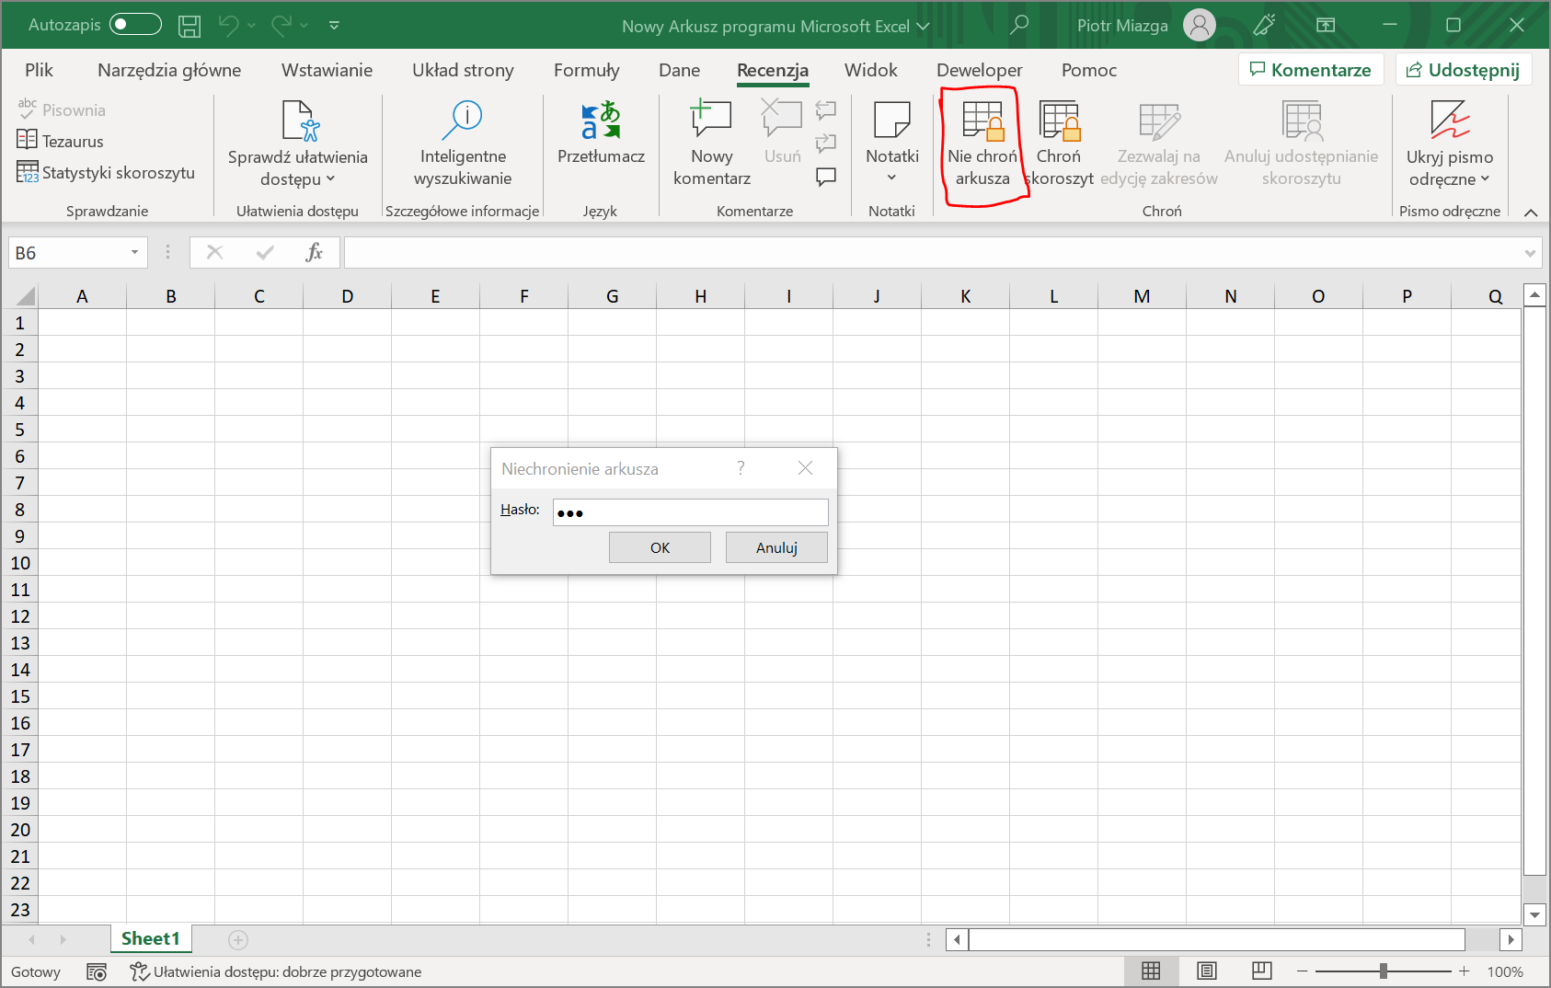
Task: Click the vertical scrollbar down arrow
Action: (x=1534, y=914)
